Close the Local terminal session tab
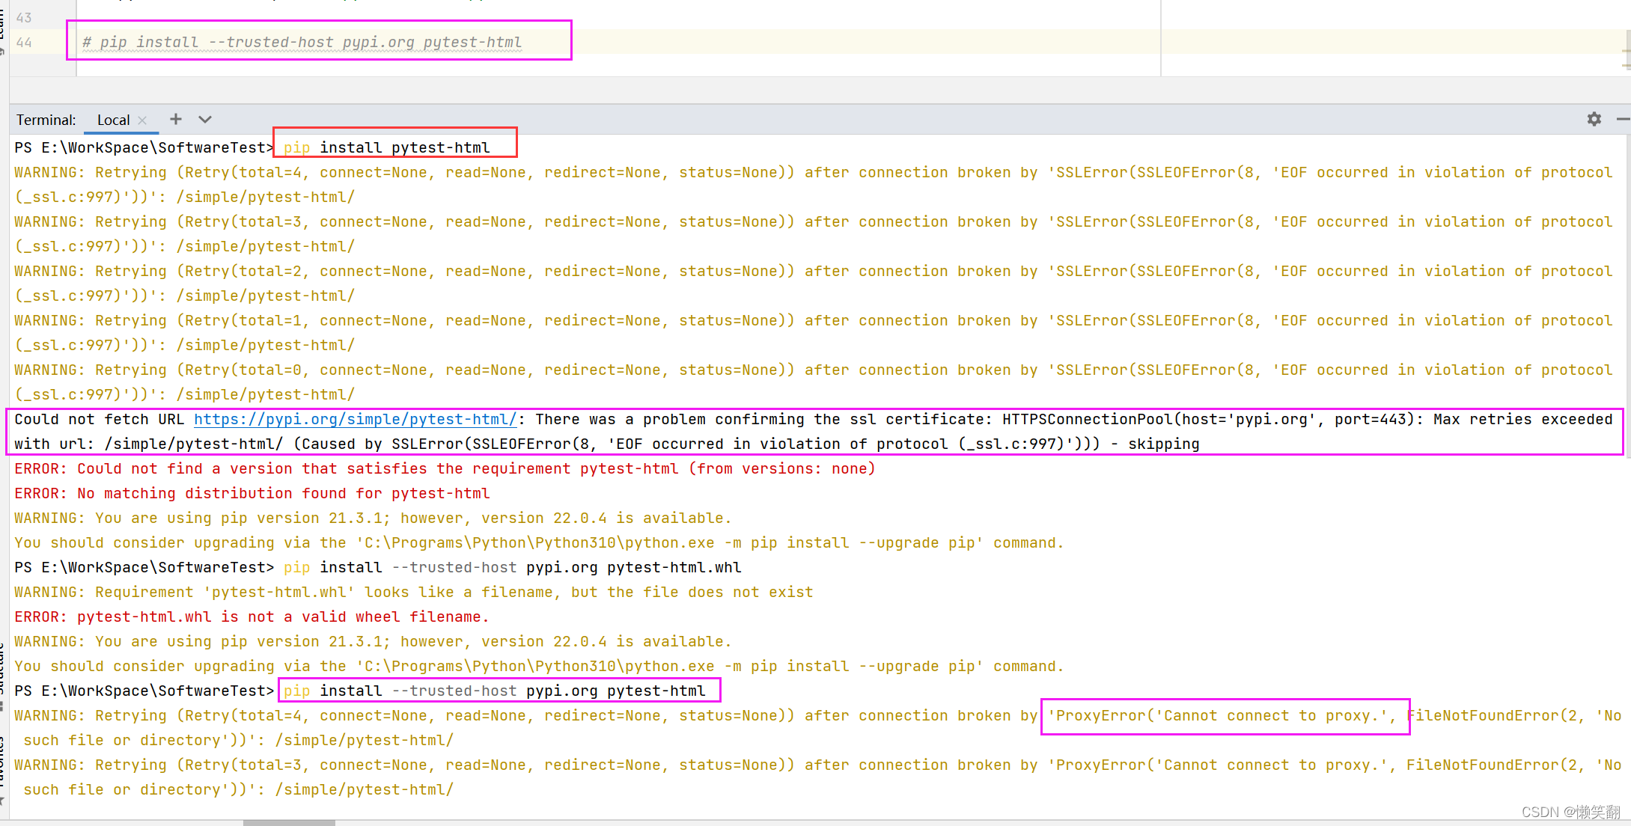 point(142,120)
